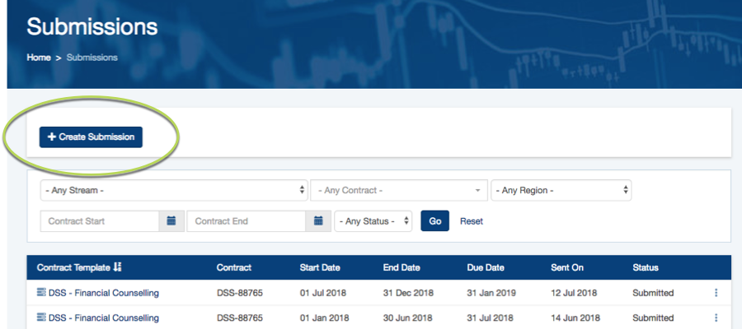Click the Contract End date field
The height and width of the screenshot is (329, 742).
click(247, 221)
